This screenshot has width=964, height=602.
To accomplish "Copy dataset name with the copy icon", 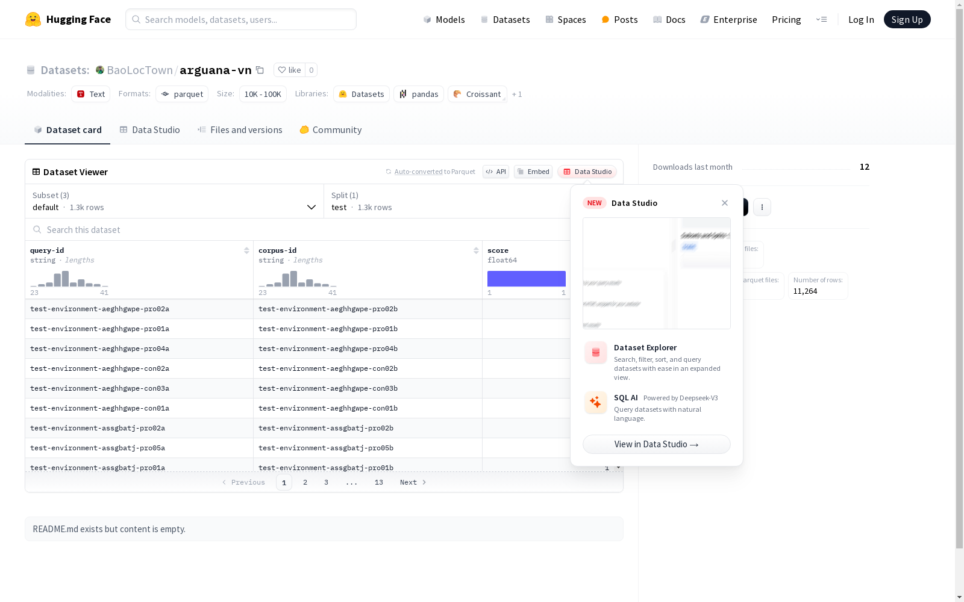I will pos(260,70).
